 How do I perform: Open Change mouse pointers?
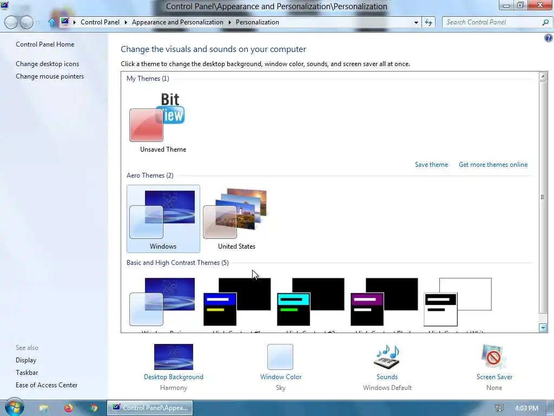50,76
